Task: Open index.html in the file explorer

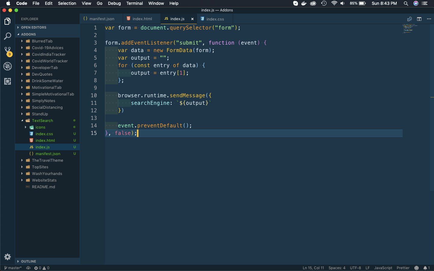Action: [x=47, y=140]
